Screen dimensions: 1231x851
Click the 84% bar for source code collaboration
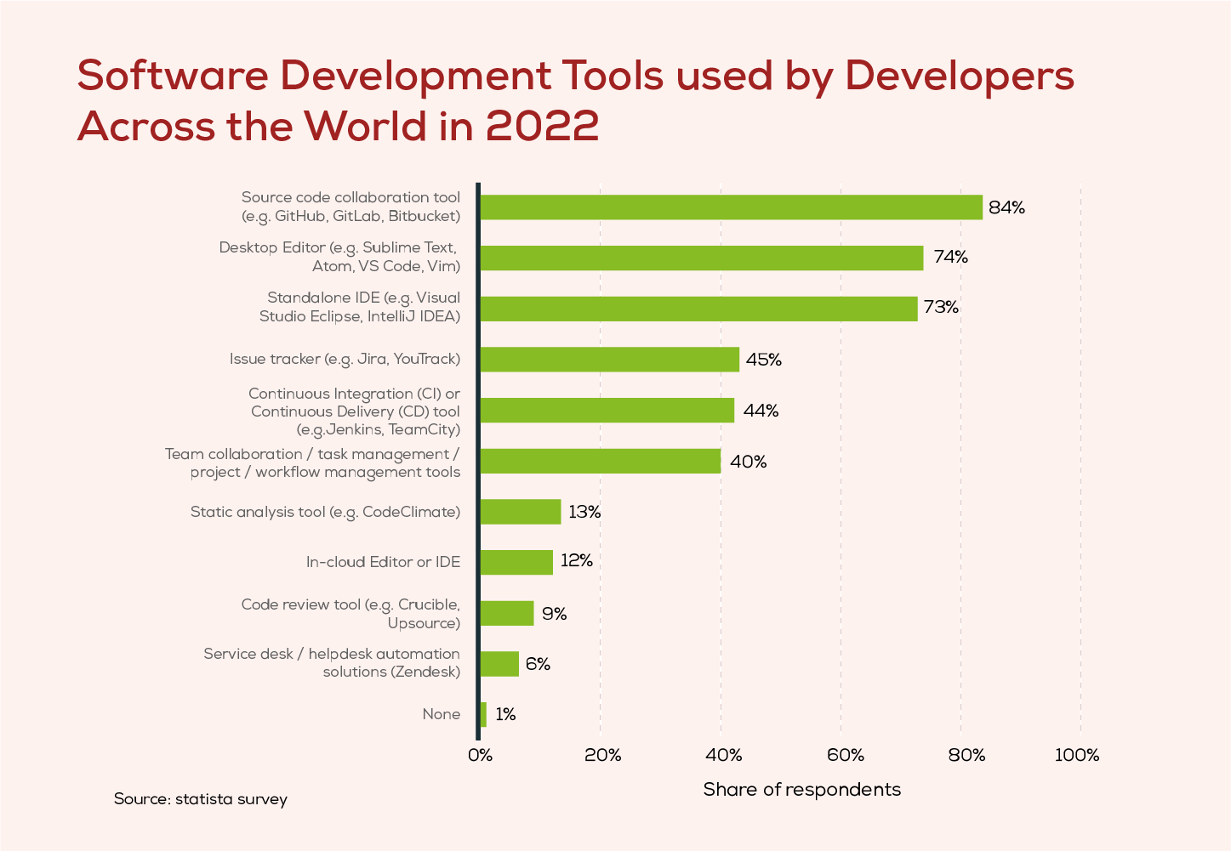[732, 207]
